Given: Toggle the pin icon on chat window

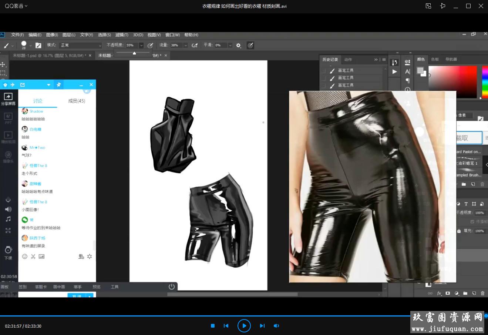Looking at the screenshot, I should click(x=58, y=85).
